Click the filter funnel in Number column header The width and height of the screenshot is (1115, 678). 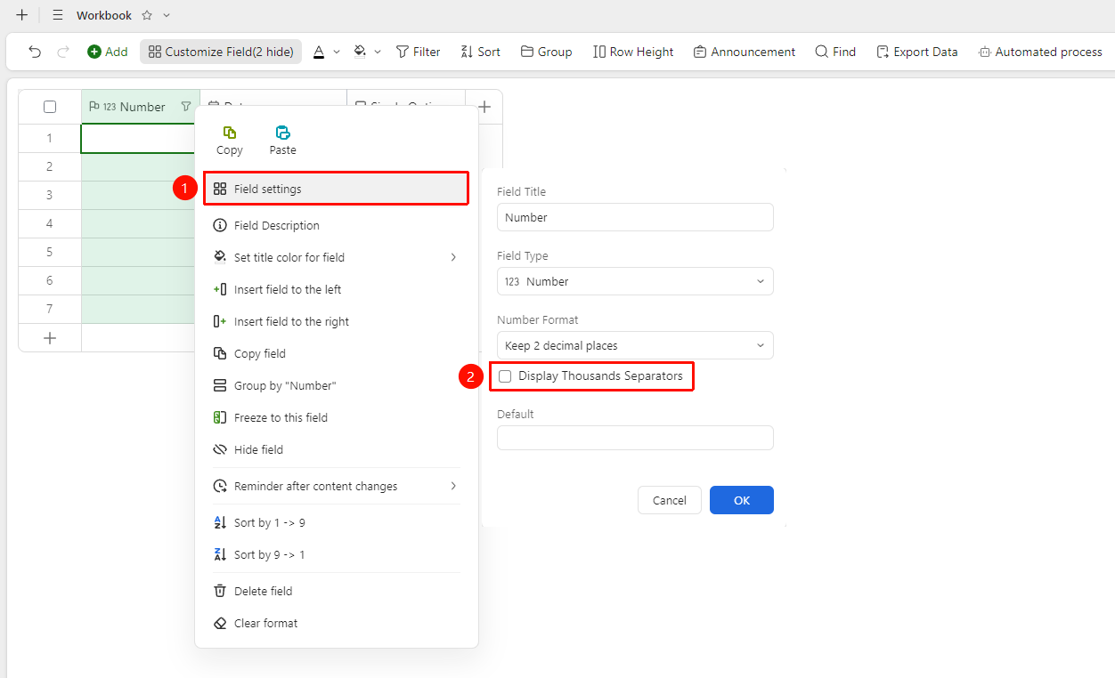click(x=185, y=107)
